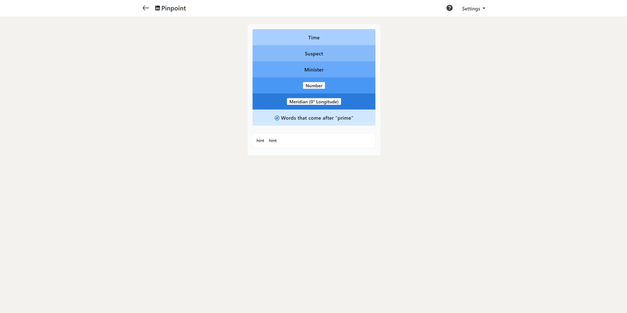627x313 pixels.
Task: Click the Pinpoint game title text
Action: 174,8
